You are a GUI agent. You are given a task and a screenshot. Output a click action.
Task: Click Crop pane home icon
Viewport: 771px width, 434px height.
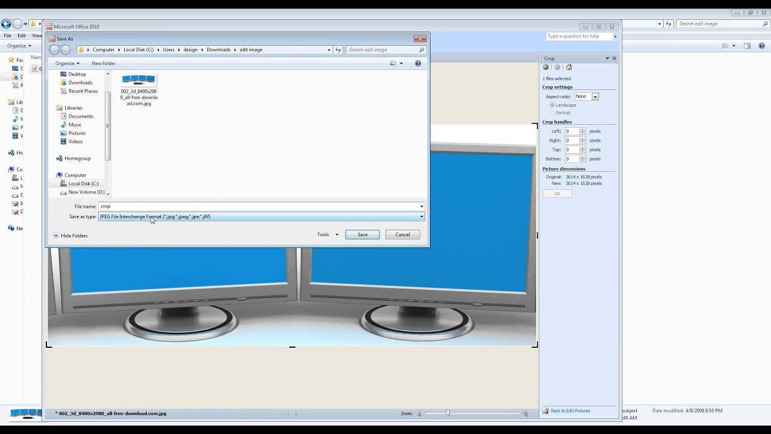pyautogui.click(x=569, y=68)
